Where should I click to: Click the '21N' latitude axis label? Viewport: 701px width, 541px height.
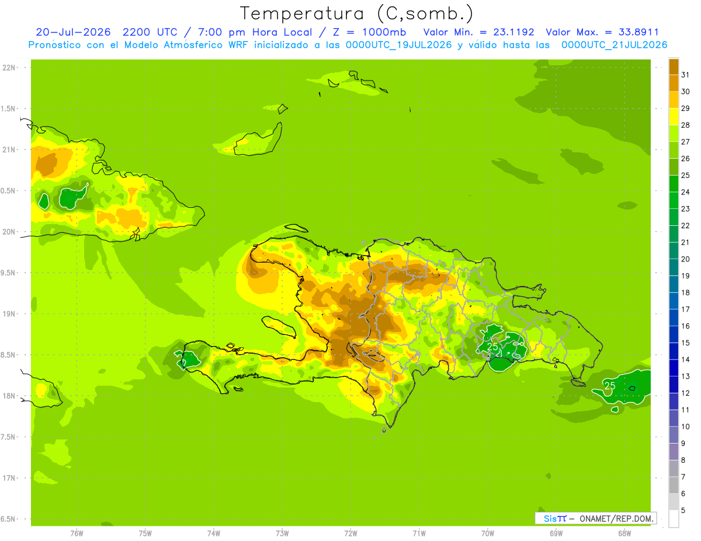[x=9, y=149]
